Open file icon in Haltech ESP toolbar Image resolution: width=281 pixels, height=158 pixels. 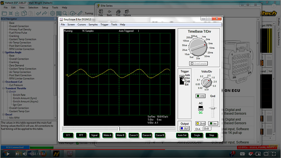click(4, 13)
